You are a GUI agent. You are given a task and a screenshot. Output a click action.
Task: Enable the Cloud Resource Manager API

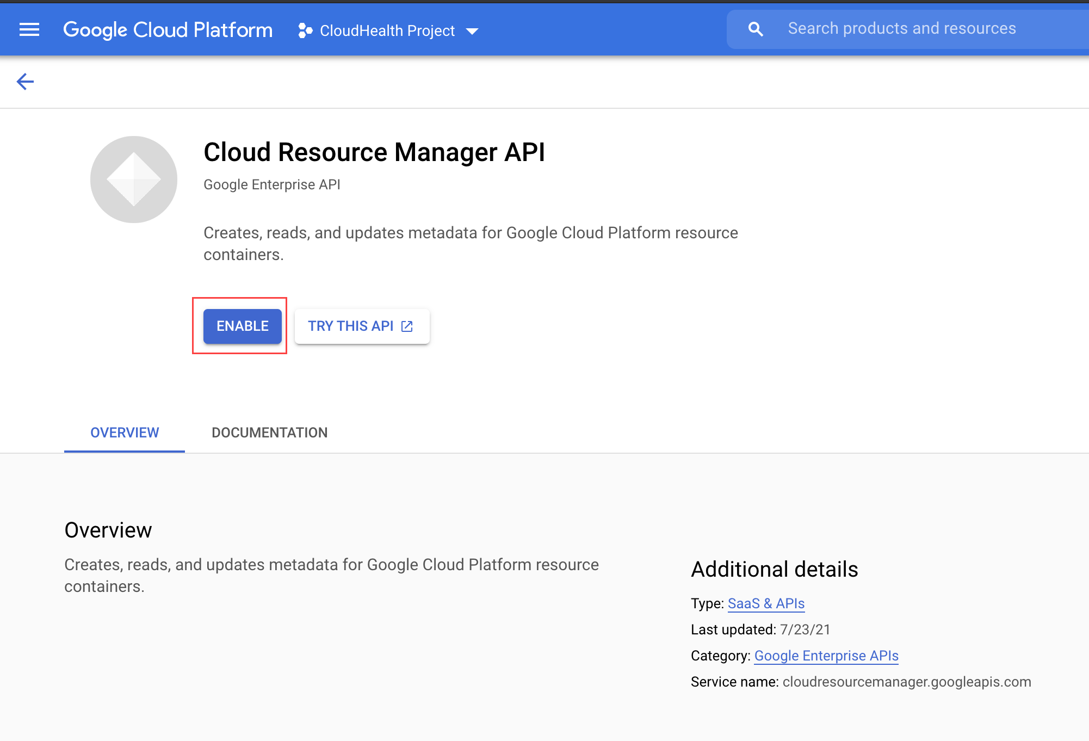coord(242,326)
